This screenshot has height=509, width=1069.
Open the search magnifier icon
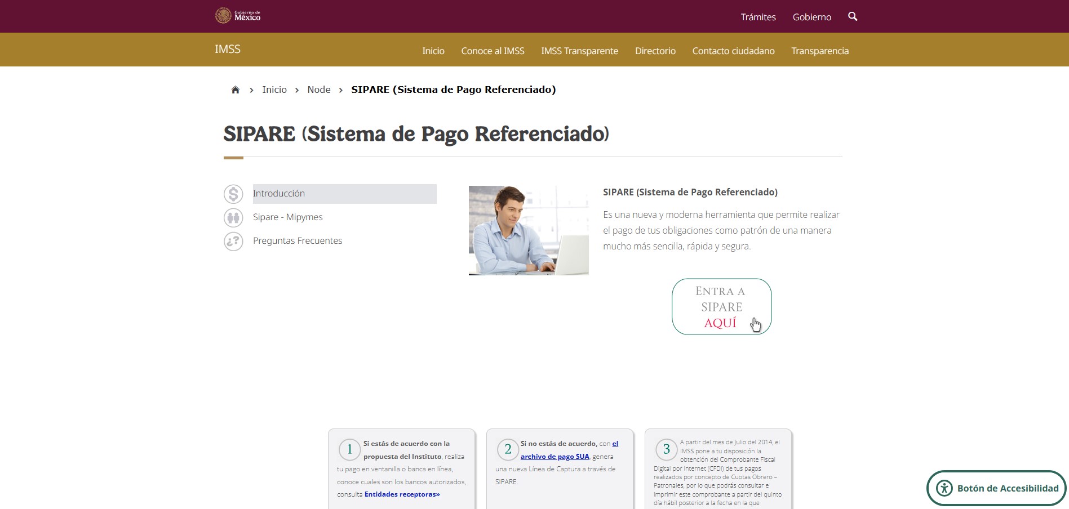853,16
